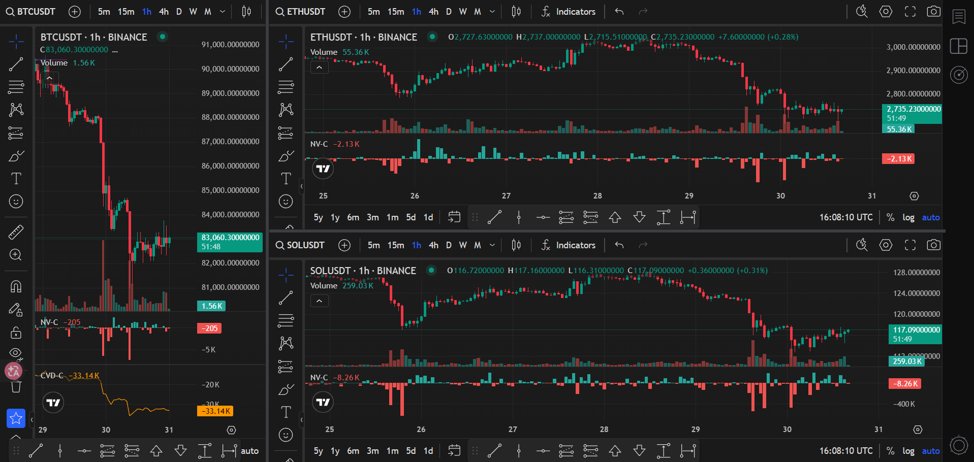The width and height of the screenshot is (974, 462).
Task: Switch the BTCUSDT chart to the 5m timeframe
Action: coord(104,12)
